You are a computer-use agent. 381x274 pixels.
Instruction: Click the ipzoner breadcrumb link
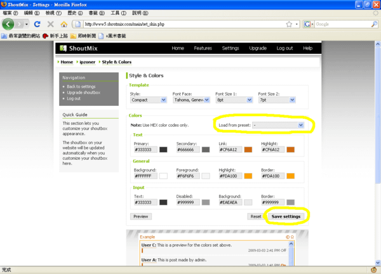(x=87, y=62)
